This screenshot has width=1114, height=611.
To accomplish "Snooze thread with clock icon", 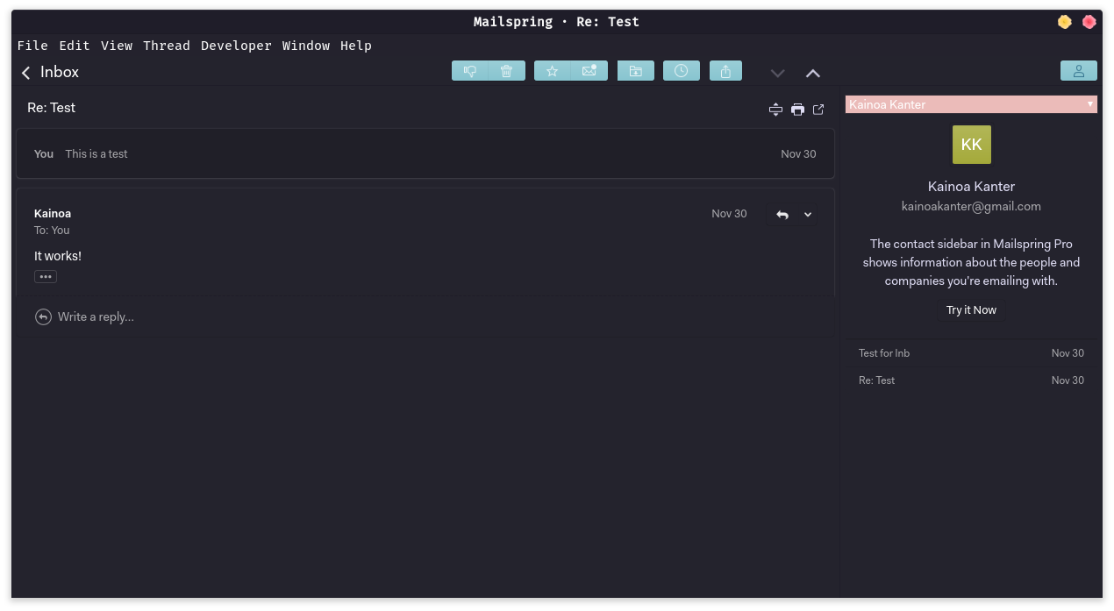I will [x=682, y=71].
